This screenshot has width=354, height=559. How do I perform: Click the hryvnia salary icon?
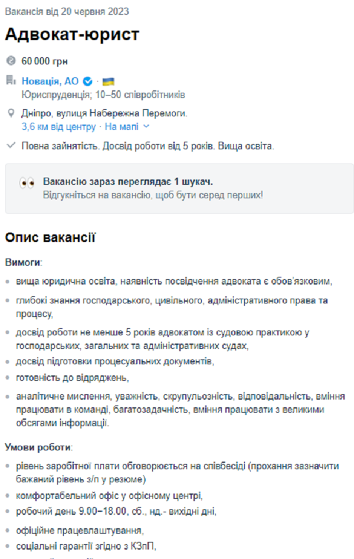coord(11,61)
